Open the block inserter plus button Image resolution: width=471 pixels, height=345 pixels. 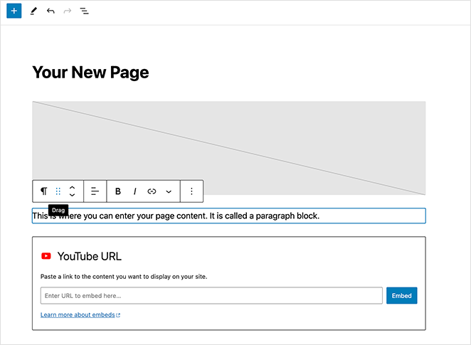tap(14, 11)
